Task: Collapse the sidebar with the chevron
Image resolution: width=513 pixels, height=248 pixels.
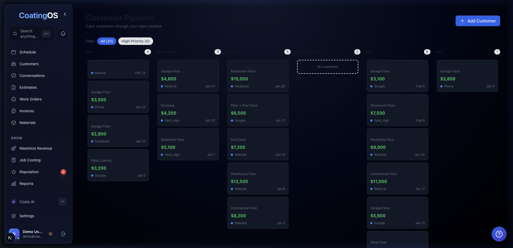Action: 65,14
